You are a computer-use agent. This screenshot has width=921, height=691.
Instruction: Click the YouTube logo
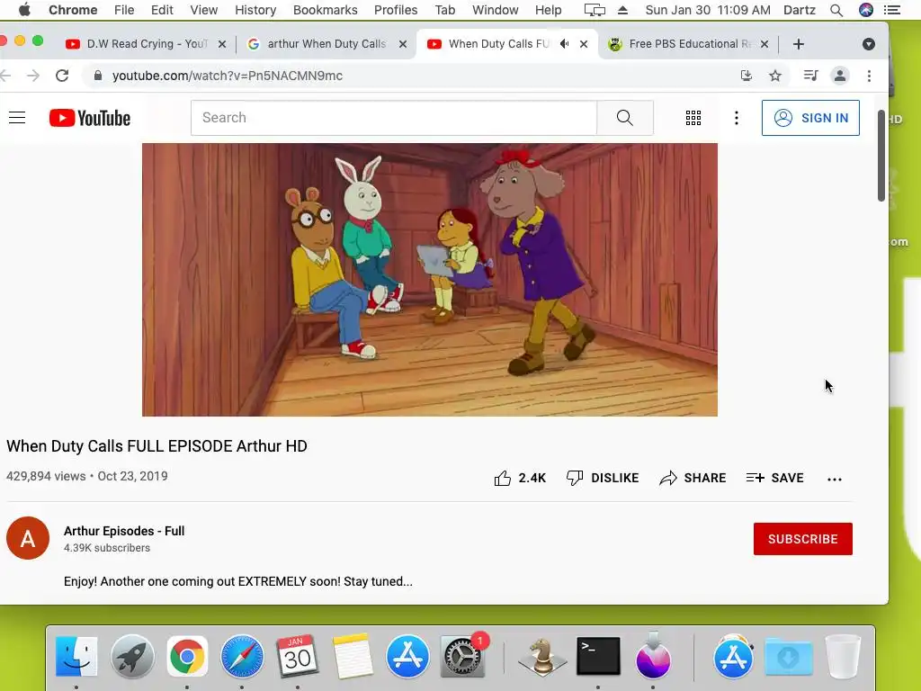click(90, 118)
